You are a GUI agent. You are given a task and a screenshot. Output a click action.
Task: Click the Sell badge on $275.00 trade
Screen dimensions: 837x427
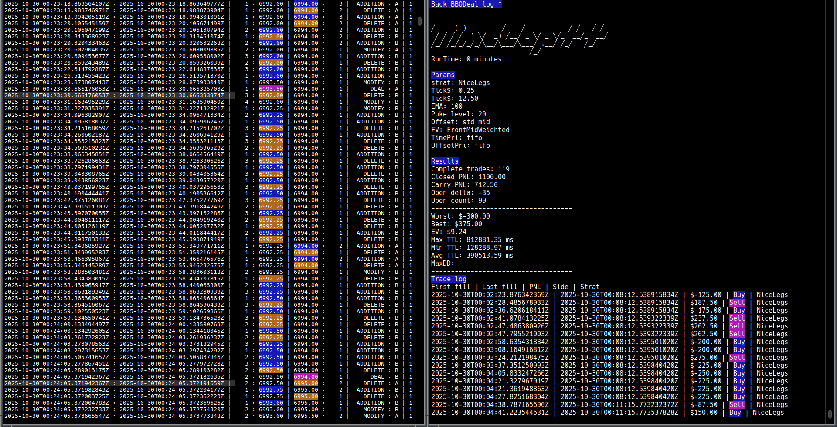(x=737, y=358)
